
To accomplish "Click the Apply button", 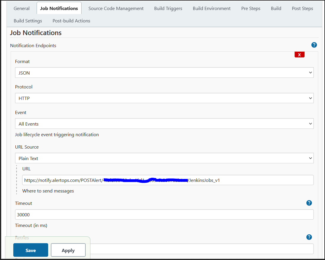I will [x=68, y=250].
